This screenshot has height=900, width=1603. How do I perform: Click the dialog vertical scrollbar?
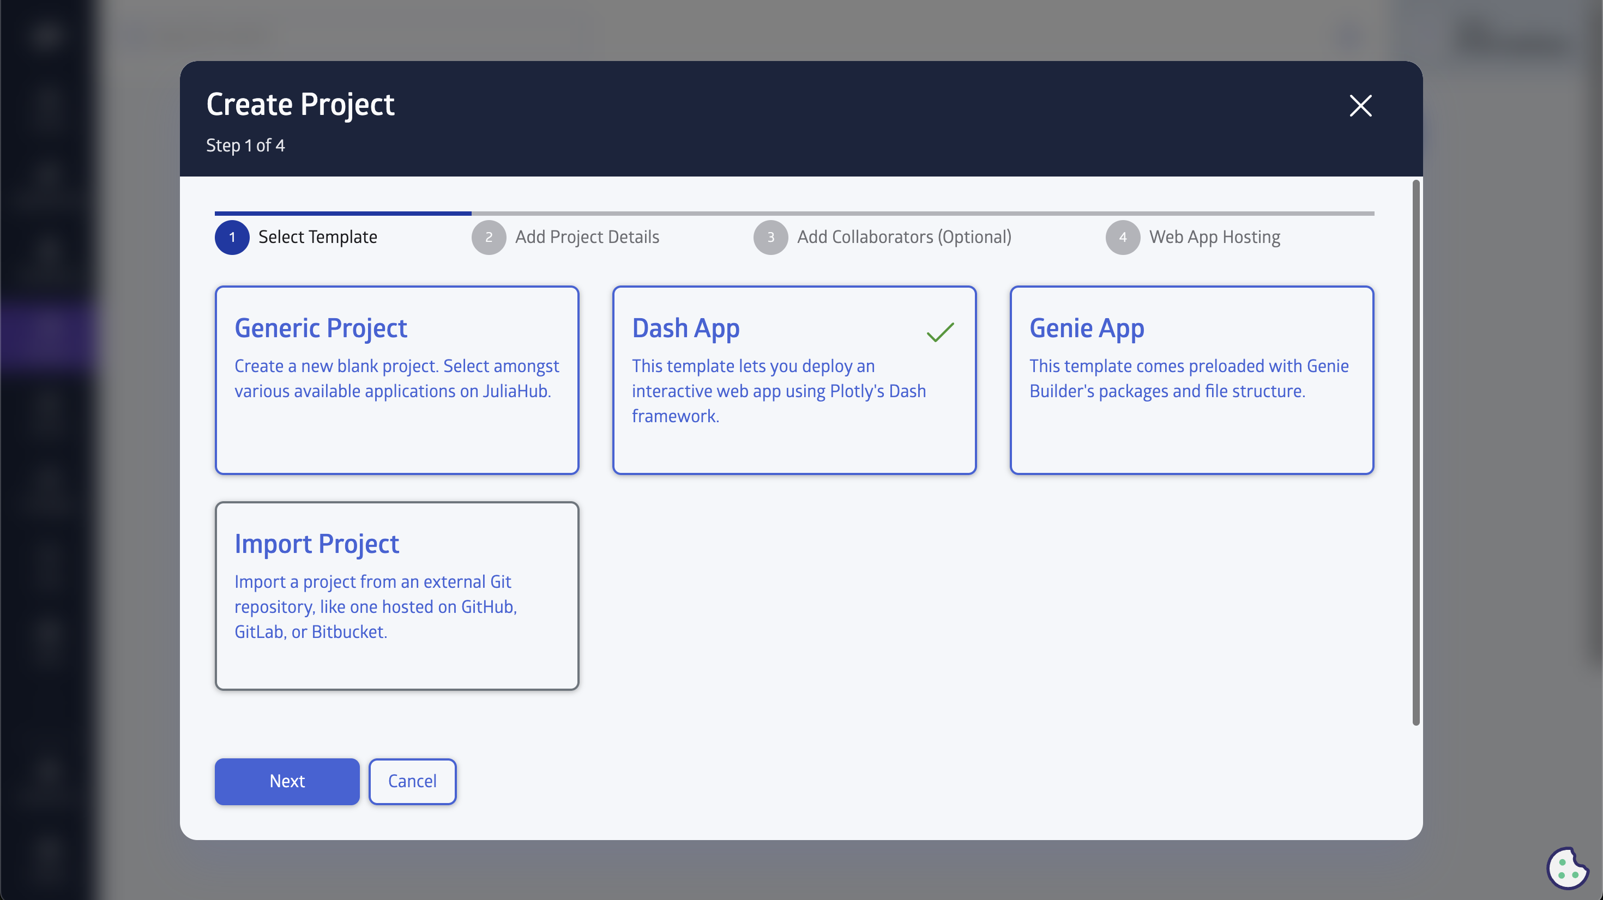(x=1415, y=453)
